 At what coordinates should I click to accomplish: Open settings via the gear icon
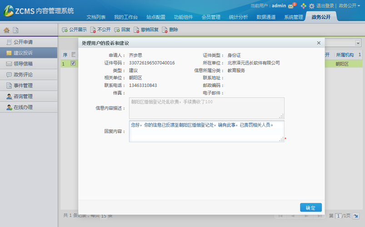point(312,6)
